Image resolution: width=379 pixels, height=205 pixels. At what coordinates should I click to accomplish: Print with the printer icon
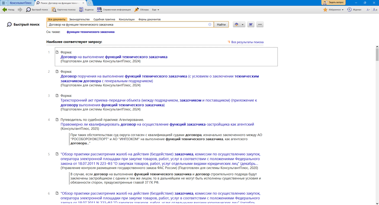point(236,25)
